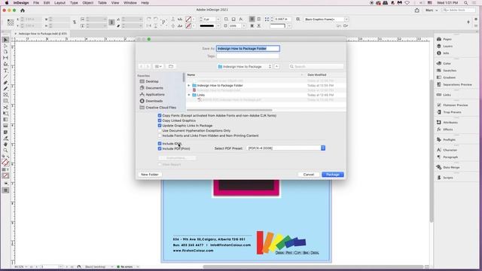Collapse the dialog with the up chevron button
The image size is (482, 271).
(x=276, y=66)
